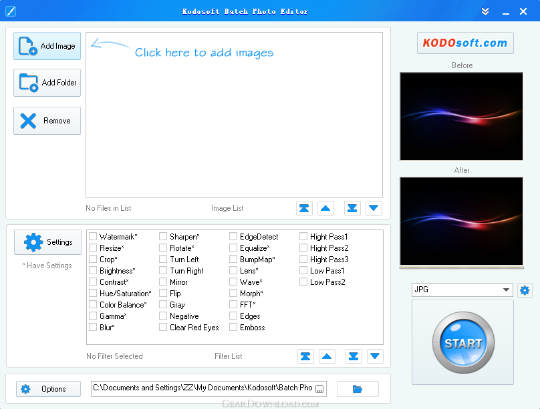Check the Hight Pass3 filter

303,259
